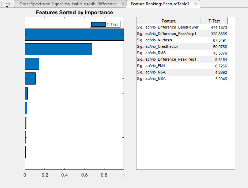Screen dimensions: 248x188
Task: Click the T-Test value 6.7266 cell
Action: (x=214, y=66)
